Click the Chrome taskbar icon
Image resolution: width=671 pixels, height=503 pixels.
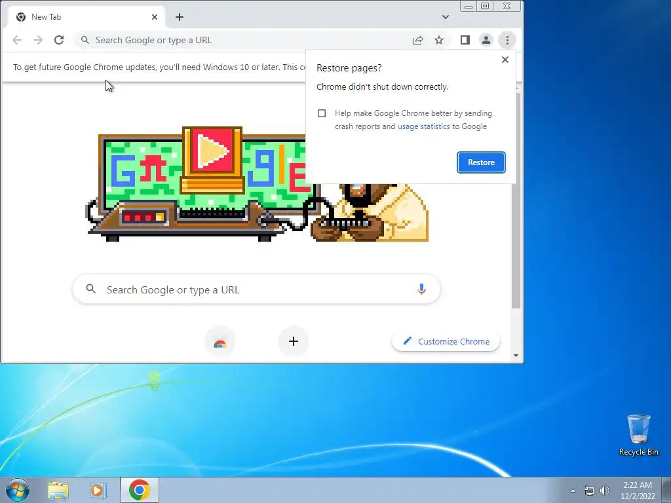tap(140, 490)
